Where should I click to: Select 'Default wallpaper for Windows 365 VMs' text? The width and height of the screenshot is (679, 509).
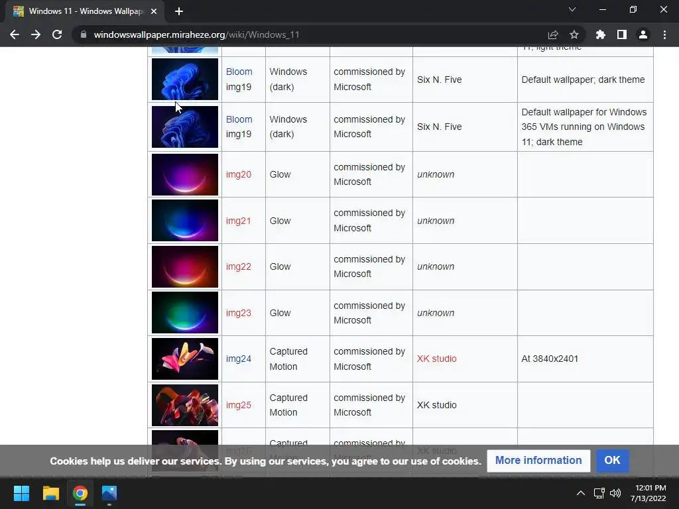click(584, 119)
